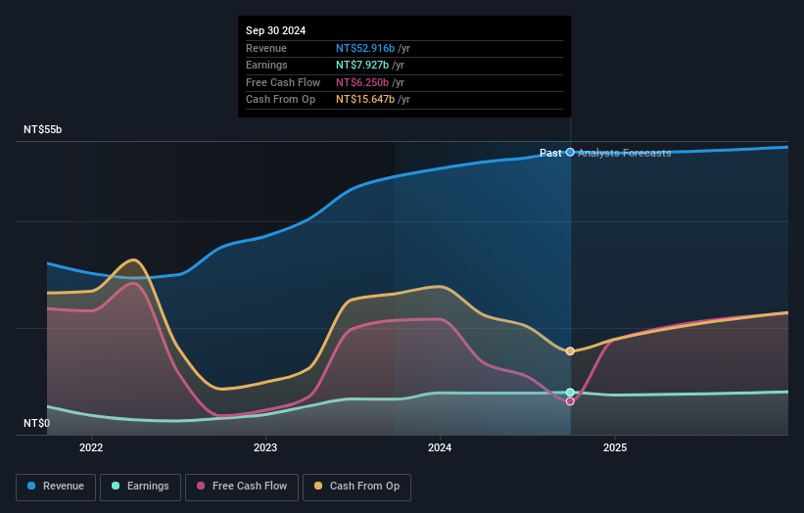Click the Free Cash Flow label in tooltip
Screen dimensions: 804x513
point(283,82)
